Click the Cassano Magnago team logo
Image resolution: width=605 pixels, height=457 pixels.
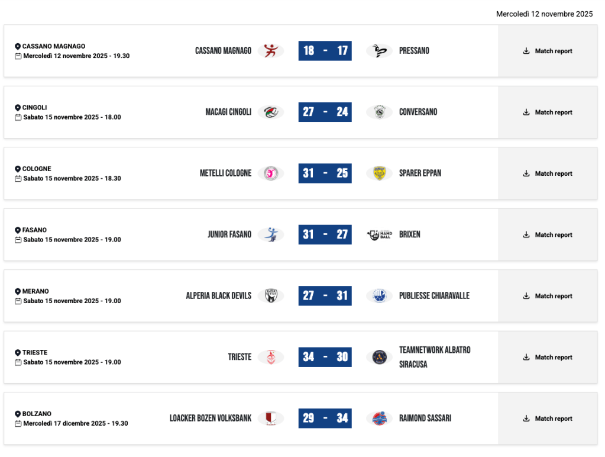point(270,51)
